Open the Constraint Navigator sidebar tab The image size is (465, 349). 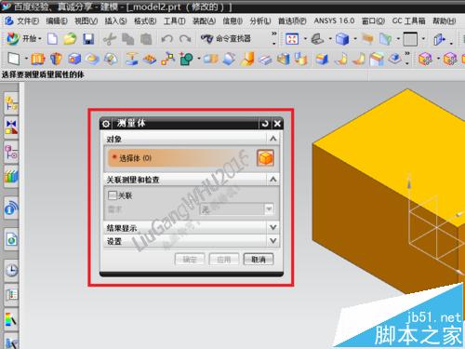pos(11,128)
